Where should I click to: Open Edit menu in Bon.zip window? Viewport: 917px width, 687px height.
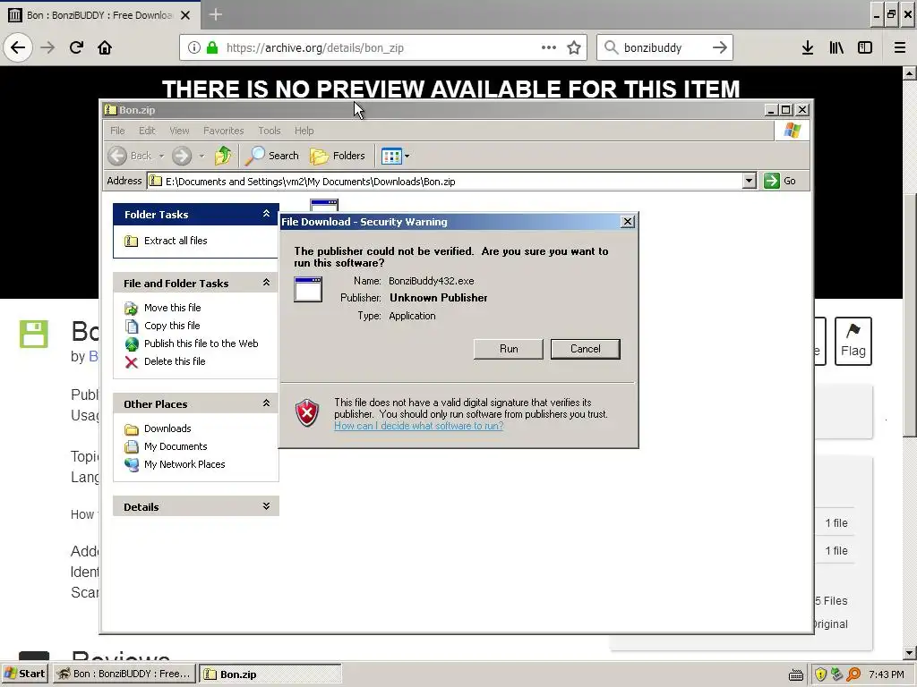click(x=147, y=131)
